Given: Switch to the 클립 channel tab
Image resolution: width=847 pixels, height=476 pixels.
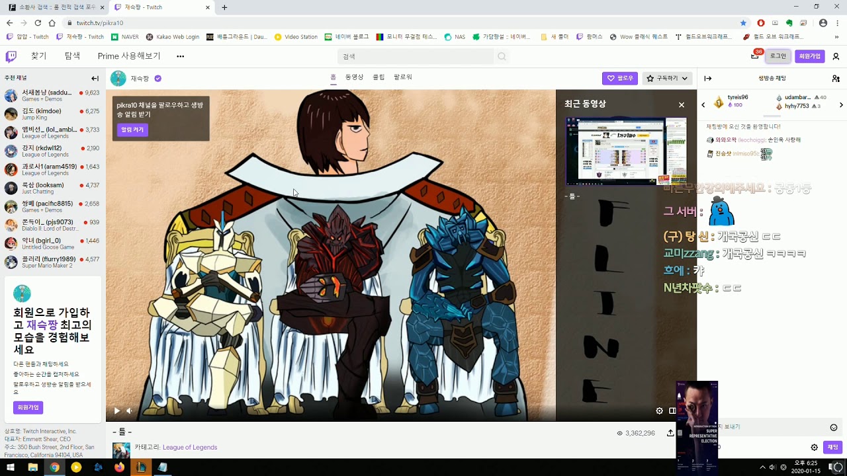Looking at the screenshot, I should pyautogui.click(x=379, y=77).
